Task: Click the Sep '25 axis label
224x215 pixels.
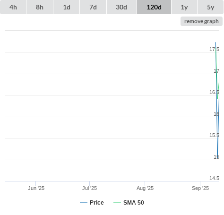Action: click(x=200, y=188)
